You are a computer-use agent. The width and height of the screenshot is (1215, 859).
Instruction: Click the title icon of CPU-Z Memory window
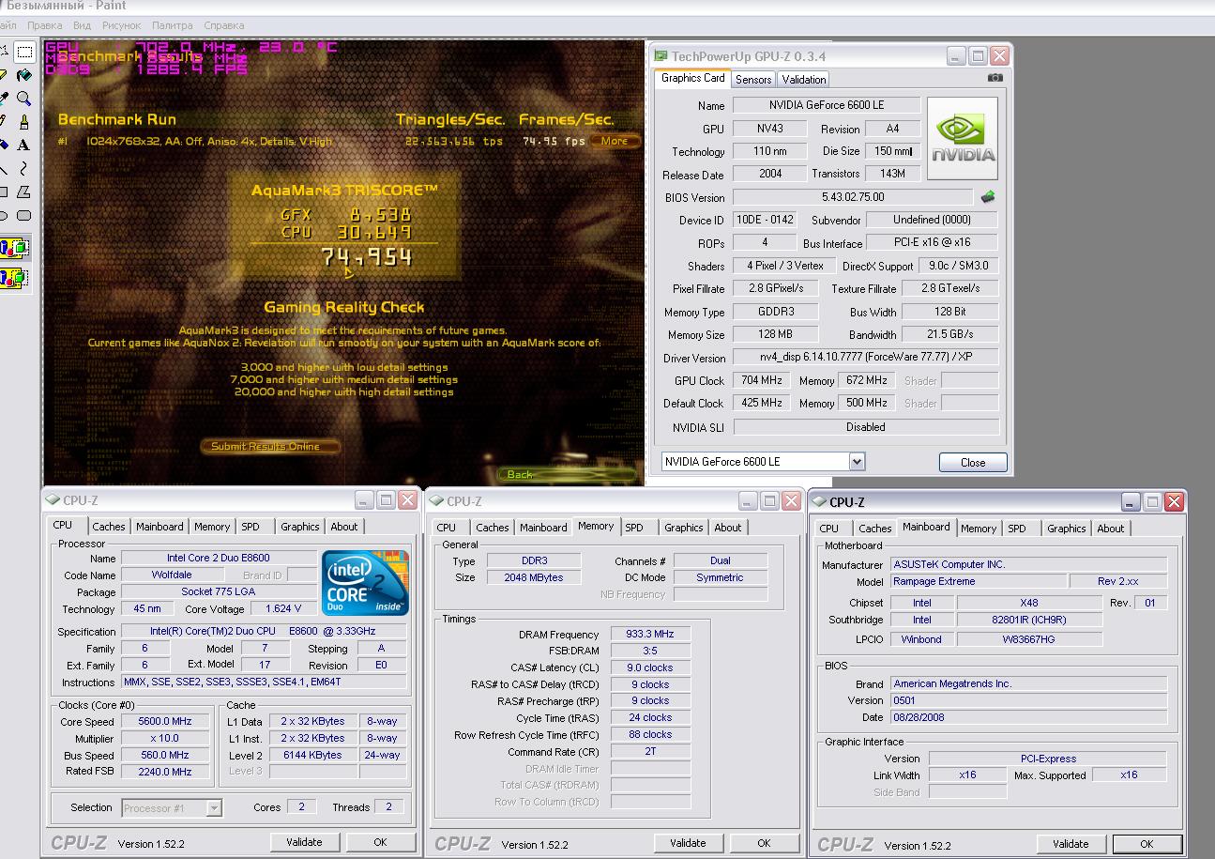[x=436, y=501]
